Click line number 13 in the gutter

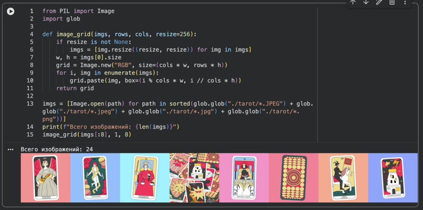pos(30,104)
